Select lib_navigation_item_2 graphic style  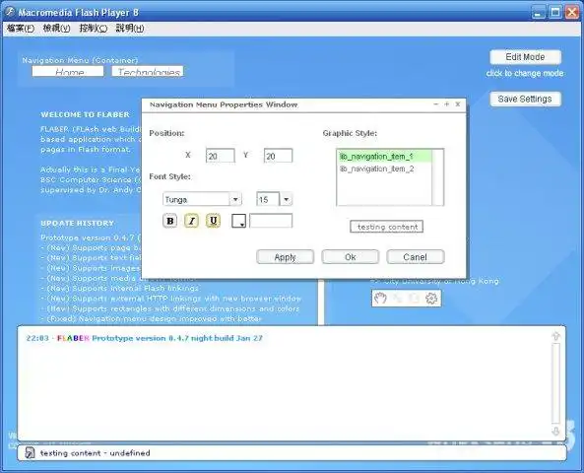coord(384,169)
